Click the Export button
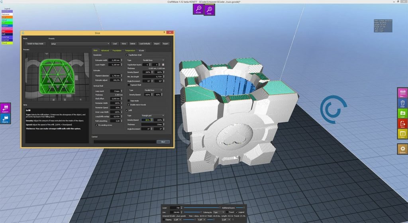Image resolution: width=408 pixels, height=223 pixels. [x=165, y=44]
